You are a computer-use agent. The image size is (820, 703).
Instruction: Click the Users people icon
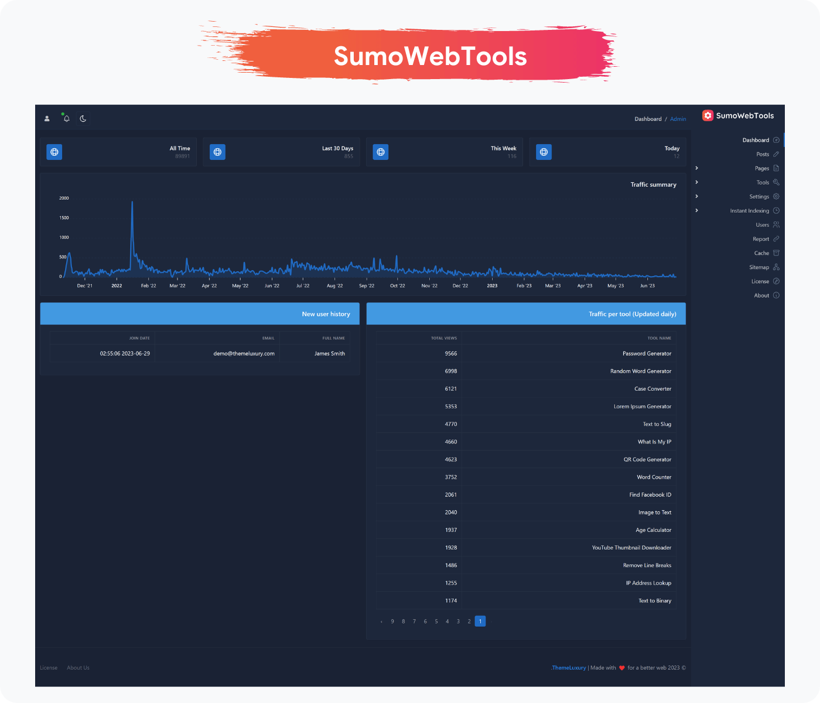[776, 224]
